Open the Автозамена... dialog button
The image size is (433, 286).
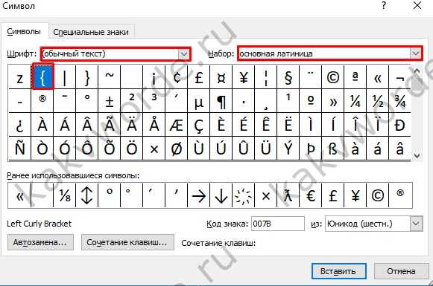[x=40, y=242]
